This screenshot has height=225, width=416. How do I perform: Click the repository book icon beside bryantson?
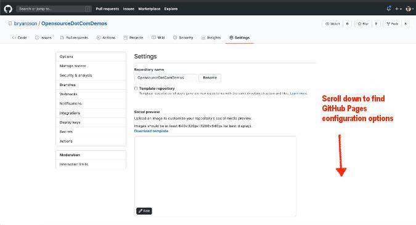(10, 23)
